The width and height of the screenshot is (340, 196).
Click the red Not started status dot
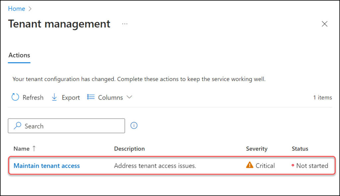(293, 165)
